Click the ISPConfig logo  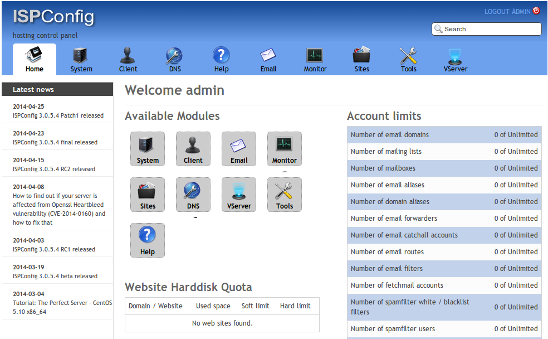pos(53,17)
